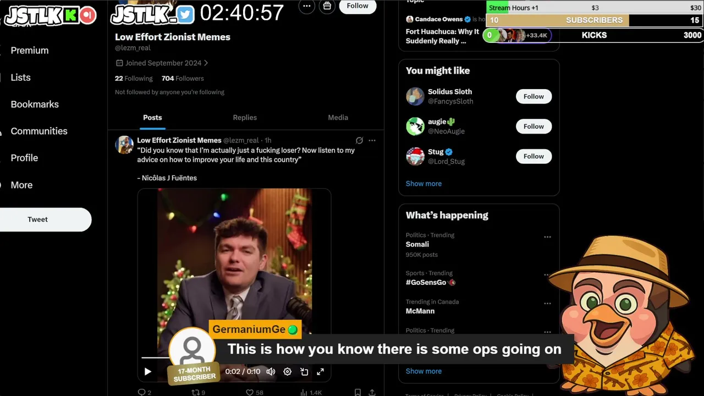704x396 pixels.
Task: Open Solidus Sloth avatar
Action: (415, 96)
